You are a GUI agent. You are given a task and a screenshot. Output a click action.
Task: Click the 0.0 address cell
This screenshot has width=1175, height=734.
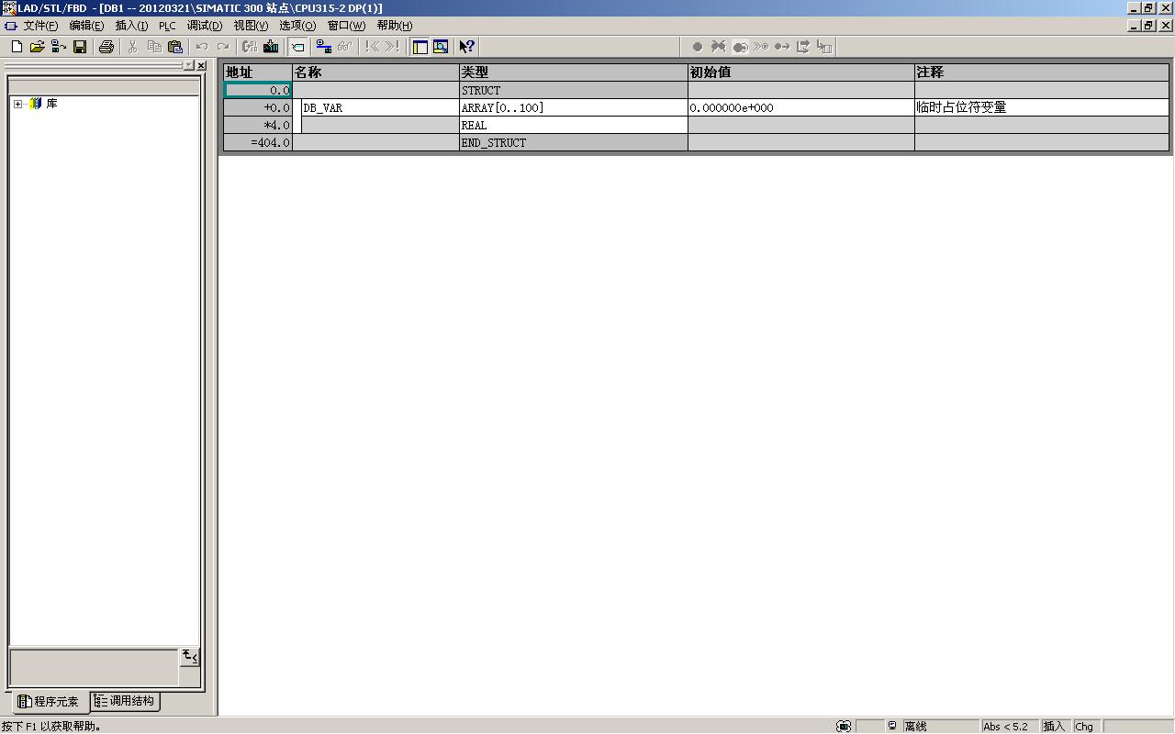click(x=258, y=90)
